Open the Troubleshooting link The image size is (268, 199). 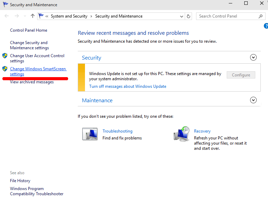click(x=117, y=131)
